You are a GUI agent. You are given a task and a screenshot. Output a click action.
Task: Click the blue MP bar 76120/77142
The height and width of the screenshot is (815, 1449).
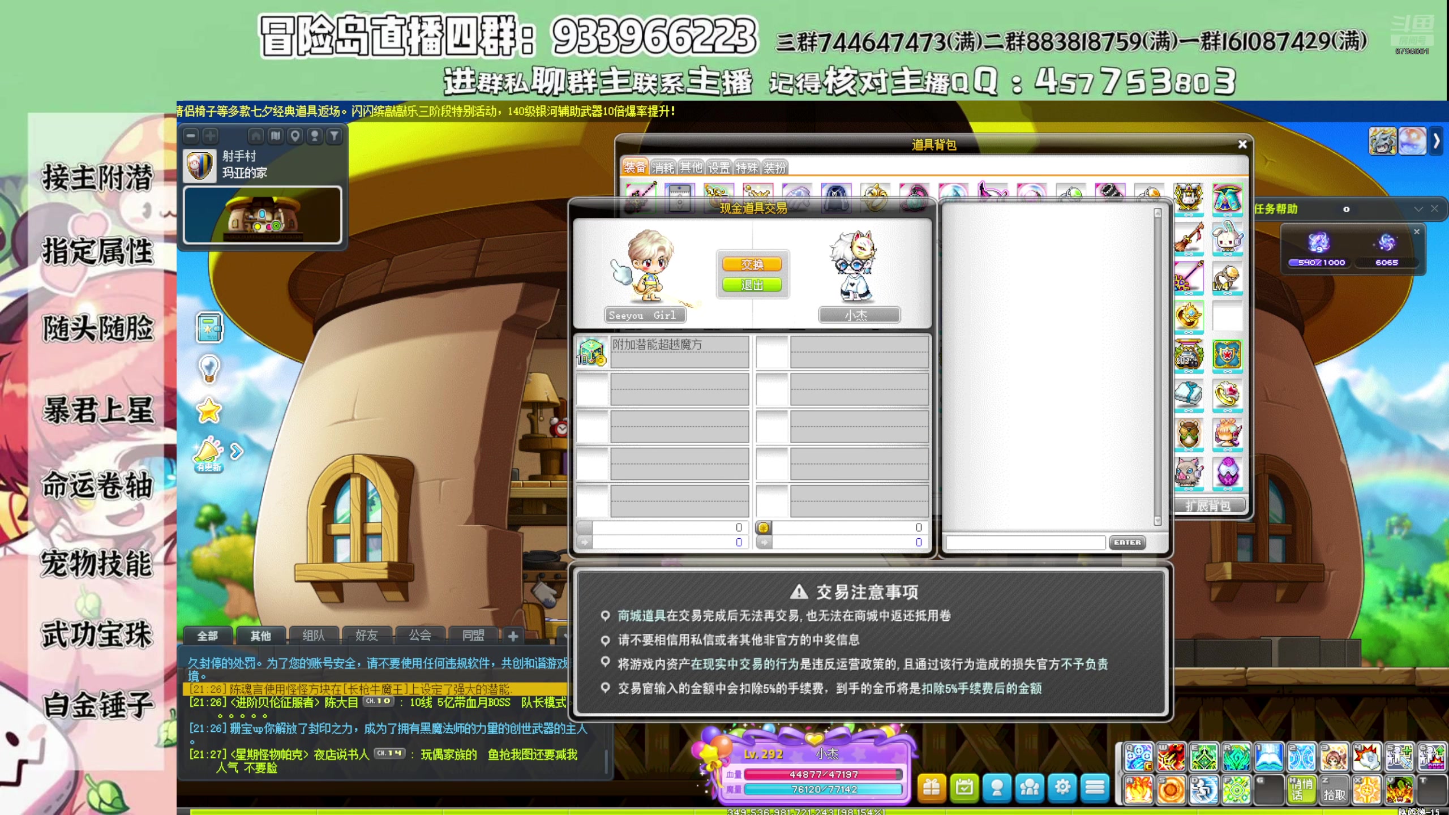(x=824, y=790)
